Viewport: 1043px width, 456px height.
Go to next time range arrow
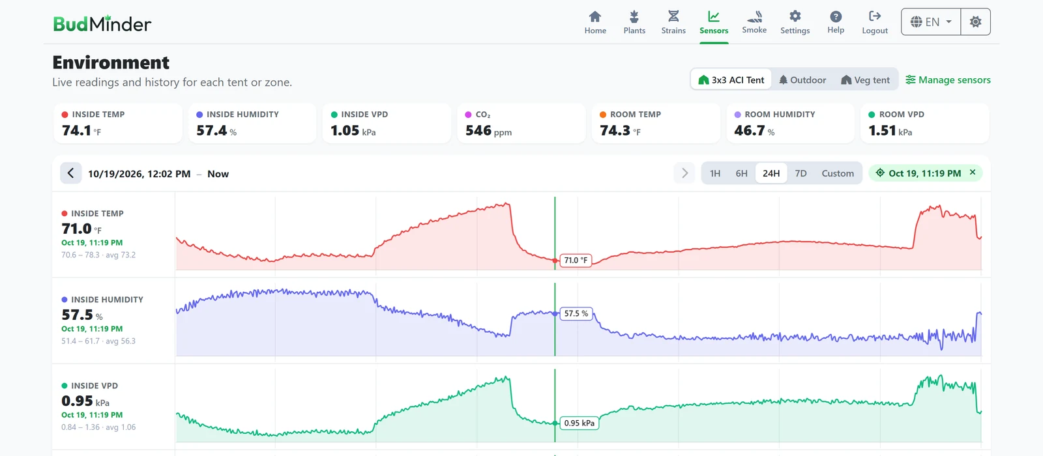(684, 173)
